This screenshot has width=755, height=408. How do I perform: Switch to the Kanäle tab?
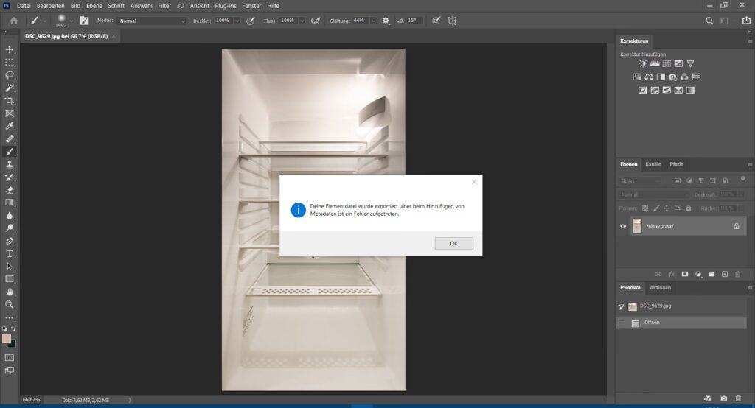[653, 164]
